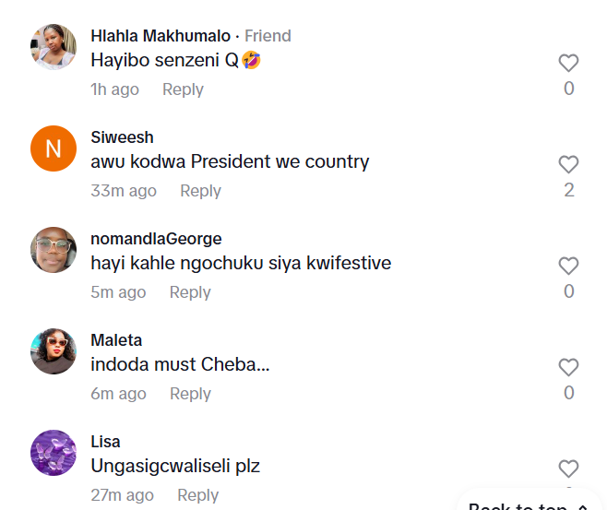Heart Maleta's "indoda must Cheba" comment
The height and width of the screenshot is (510, 607).
pos(568,368)
